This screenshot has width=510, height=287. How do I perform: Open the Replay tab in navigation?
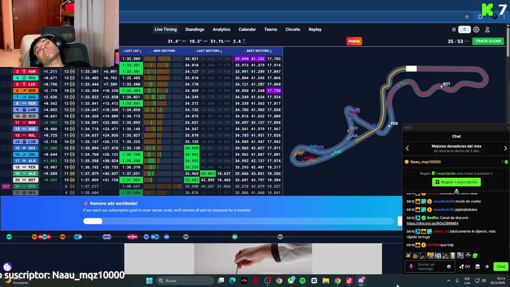[x=315, y=29]
